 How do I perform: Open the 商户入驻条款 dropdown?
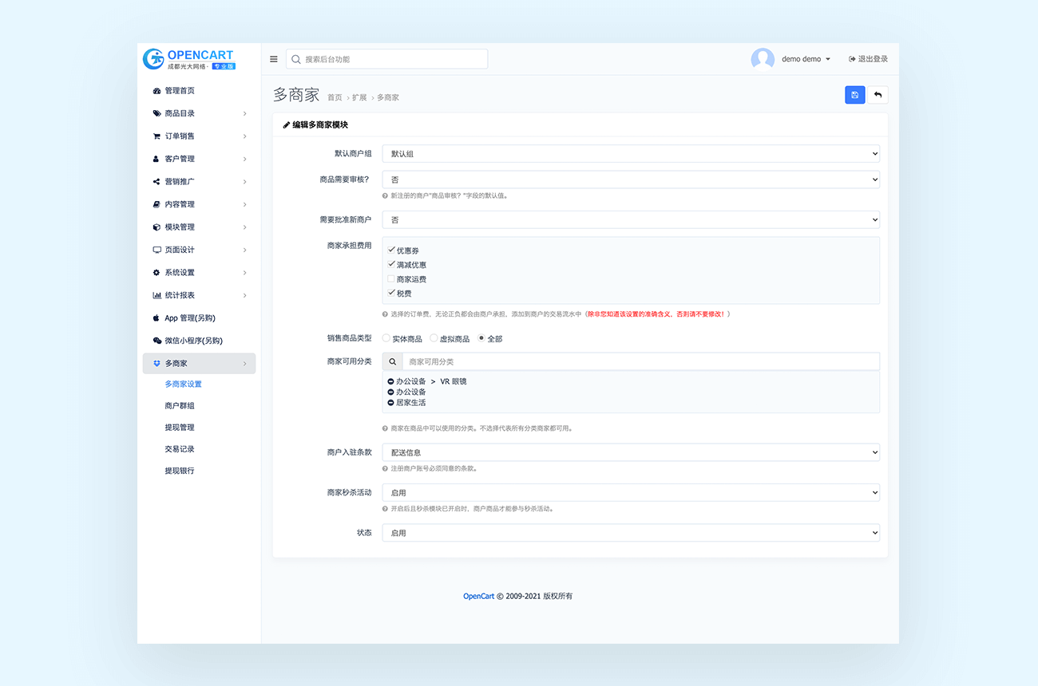click(x=630, y=452)
